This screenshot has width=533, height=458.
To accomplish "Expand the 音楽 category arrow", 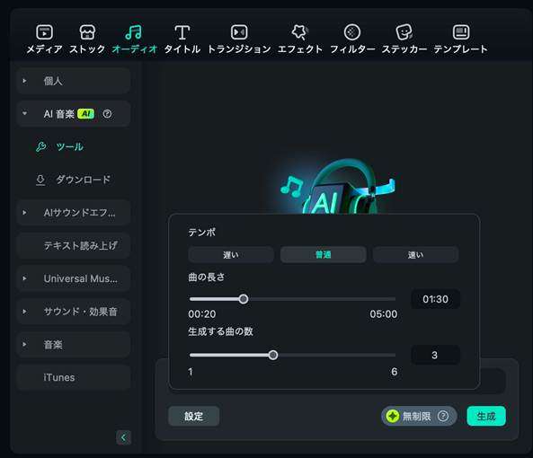I will (x=24, y=344).
